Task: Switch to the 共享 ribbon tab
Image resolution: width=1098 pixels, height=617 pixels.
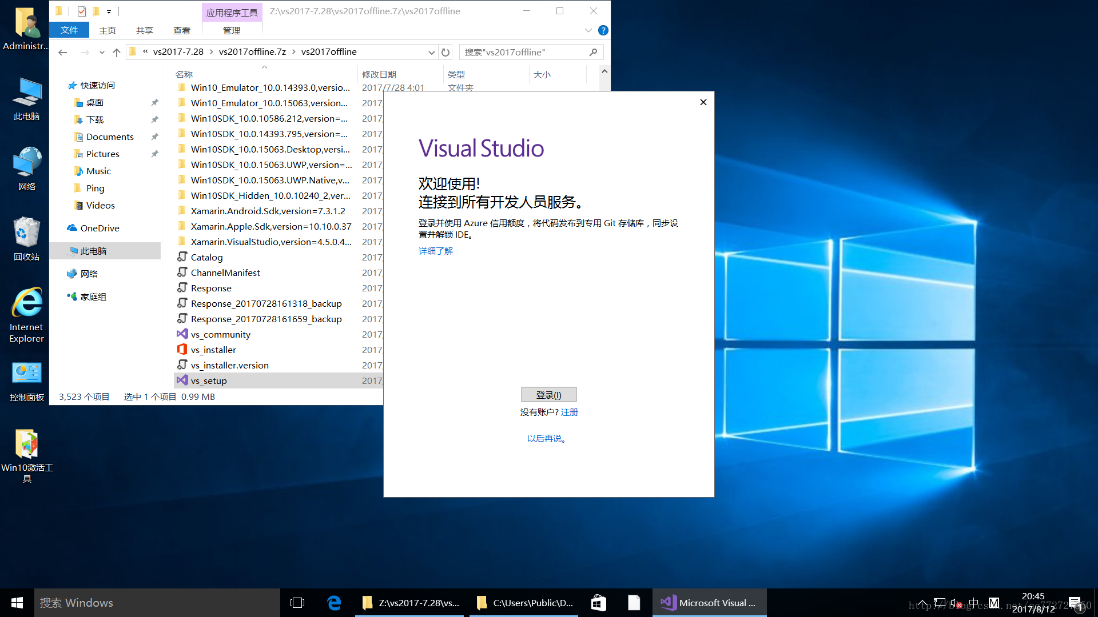Action: [145, 30]
